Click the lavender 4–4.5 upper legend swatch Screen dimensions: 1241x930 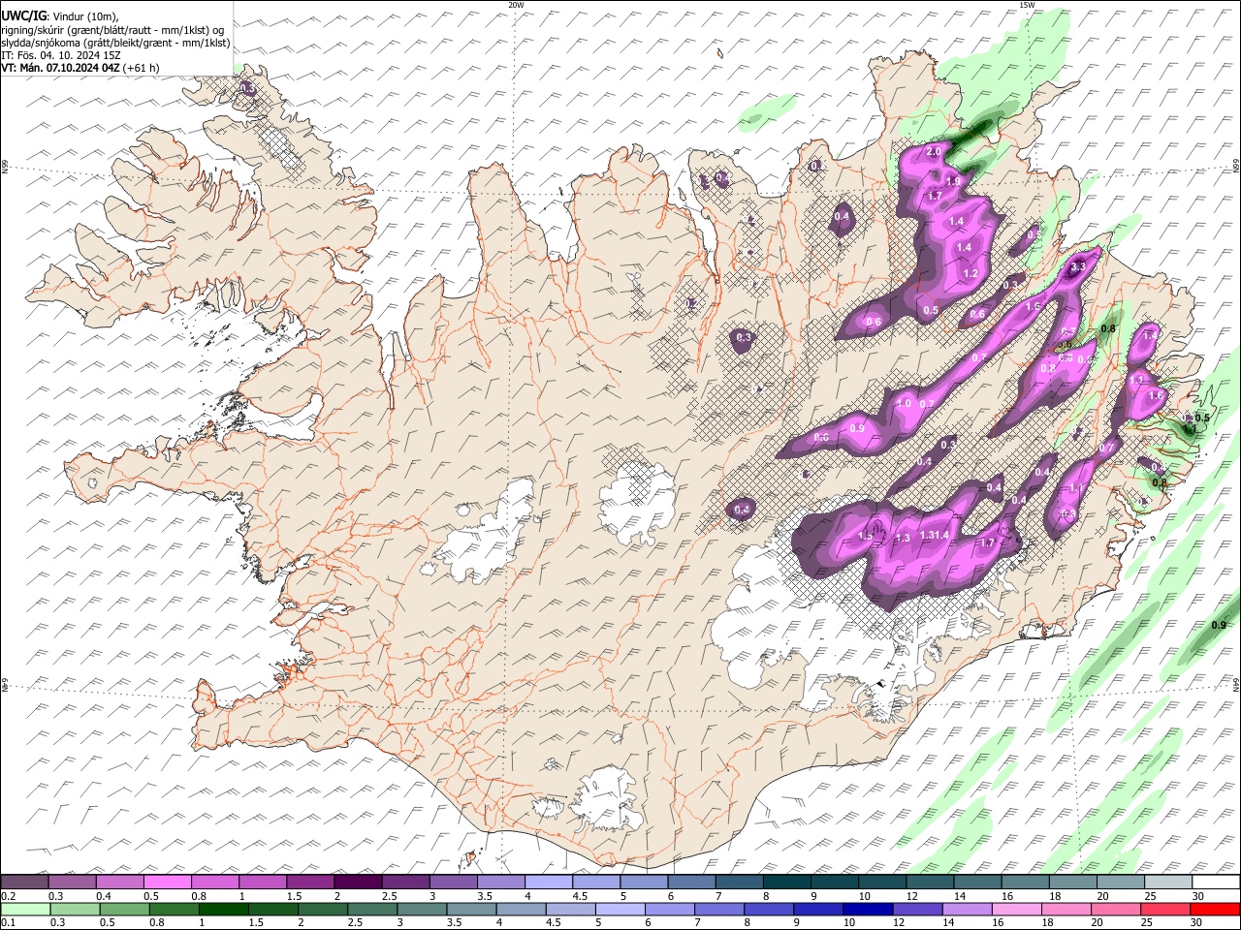[x=548, y=883]
